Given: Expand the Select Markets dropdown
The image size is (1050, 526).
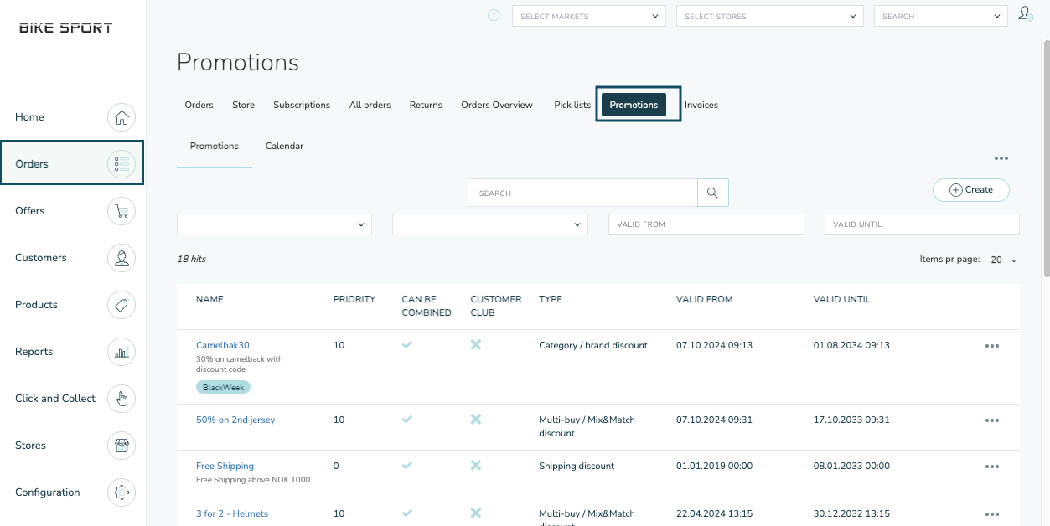Looking at the screenshot, I should click(x=588, y=16).
